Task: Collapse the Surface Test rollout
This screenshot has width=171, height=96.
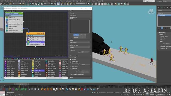Action: click(x=80, y=17)
